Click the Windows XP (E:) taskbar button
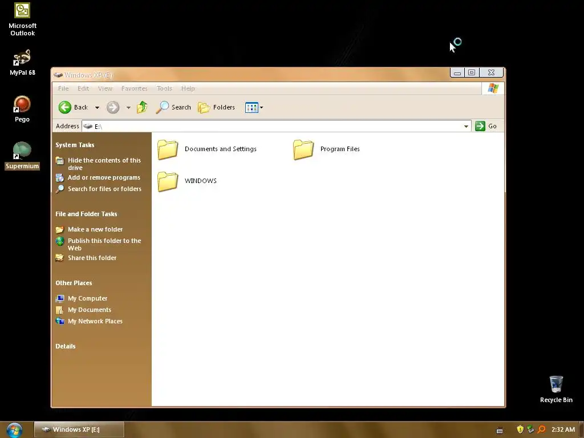Screen dimensions: 584x438 79,429
